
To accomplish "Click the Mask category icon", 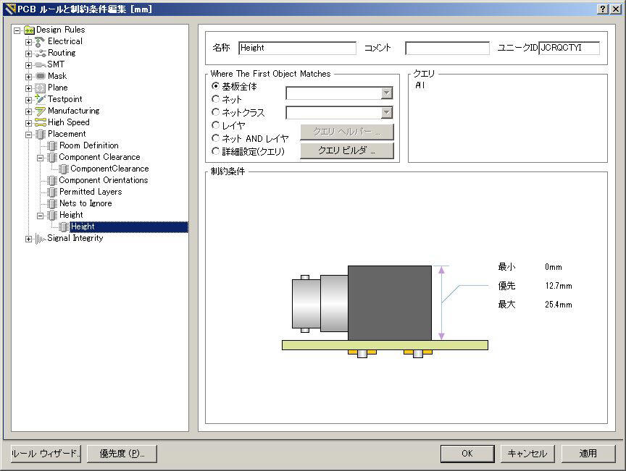I will pos(40,76).
